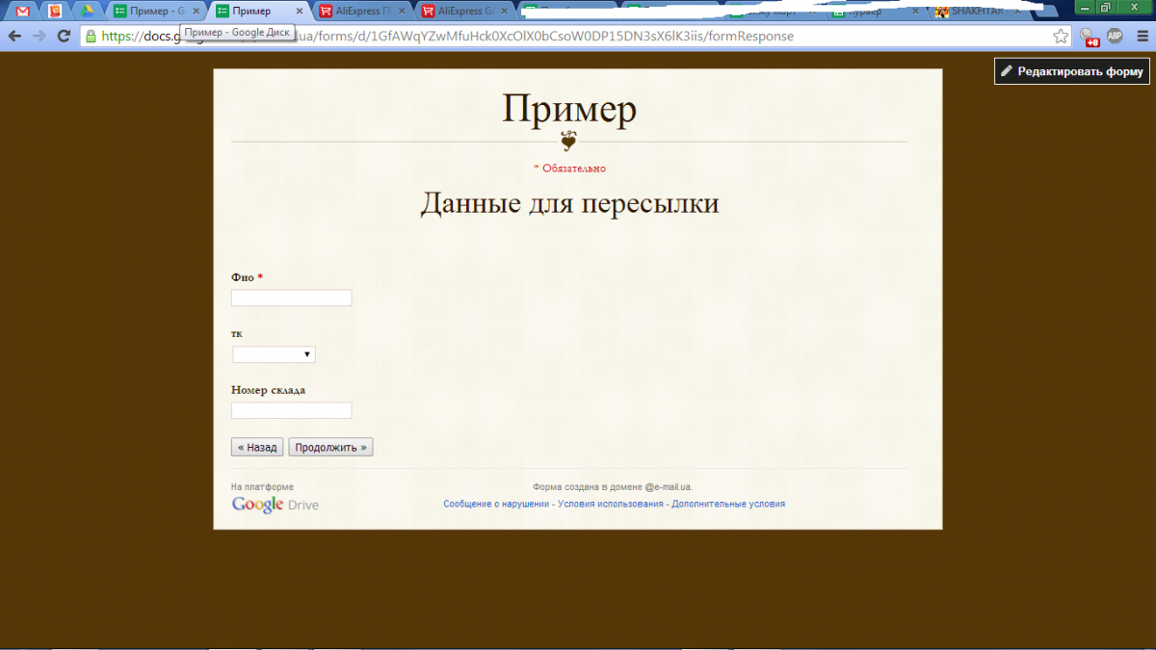Close the SHAKHTAR tab
The image size is (1156, 650).
pos(1020,12)
